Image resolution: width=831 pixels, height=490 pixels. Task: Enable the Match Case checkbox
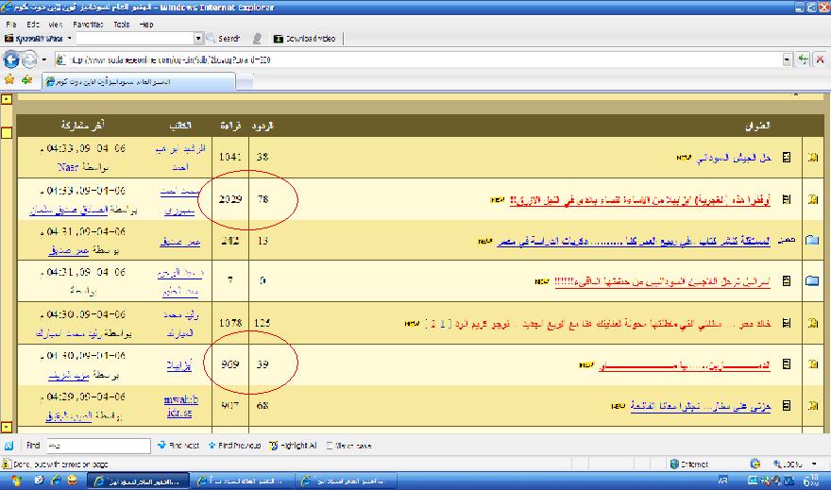(x=331, y=445)
